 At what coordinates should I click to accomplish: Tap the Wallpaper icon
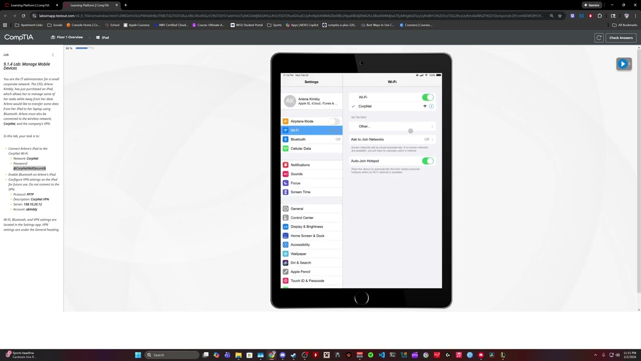285,254
